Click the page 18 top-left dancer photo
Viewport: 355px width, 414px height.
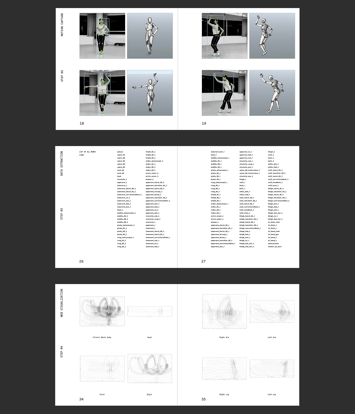click(x=102, y=36)
